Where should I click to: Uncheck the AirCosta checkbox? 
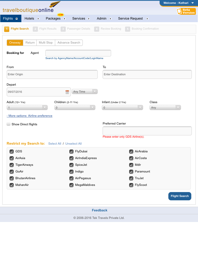[131, 158]
